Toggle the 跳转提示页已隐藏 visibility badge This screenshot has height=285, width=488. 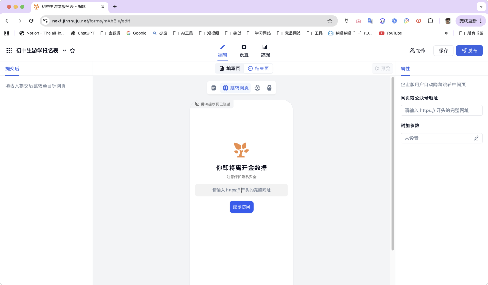[x=212, y=104]
